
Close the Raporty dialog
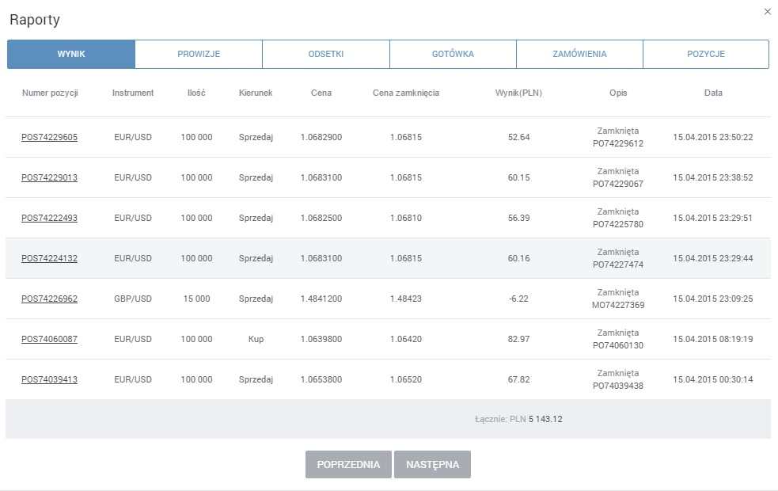coord(767,12)
